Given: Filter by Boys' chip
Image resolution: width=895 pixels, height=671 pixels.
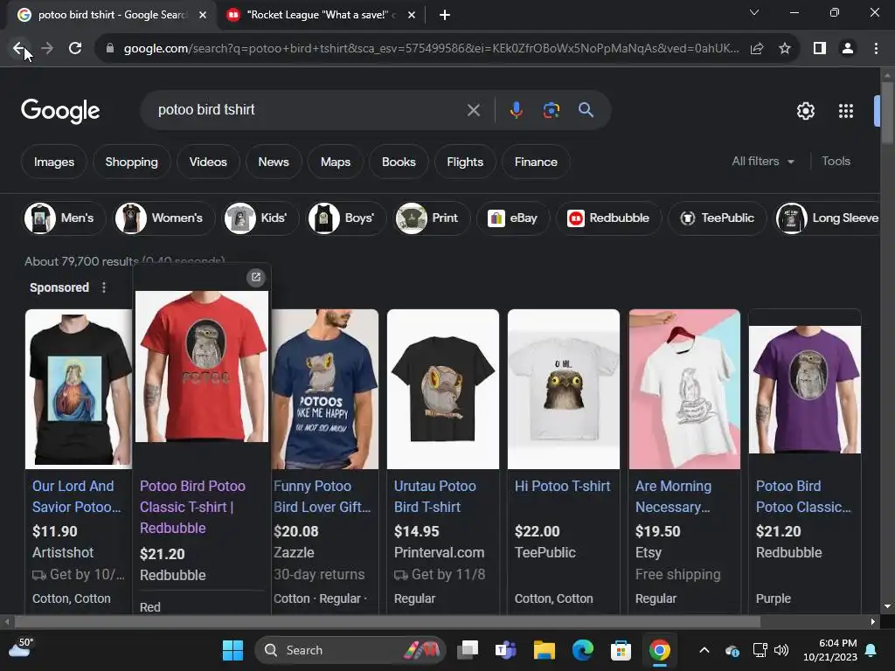Looking at the screenshot, I should coord(347,218).
